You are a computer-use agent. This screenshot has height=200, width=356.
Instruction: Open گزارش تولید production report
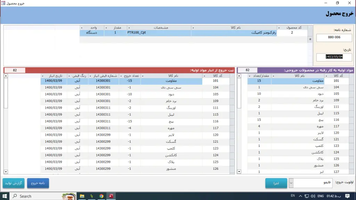pos(13,183)
